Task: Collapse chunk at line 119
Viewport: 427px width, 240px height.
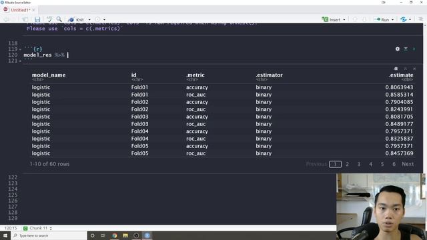Action: (x=20, y=49)
